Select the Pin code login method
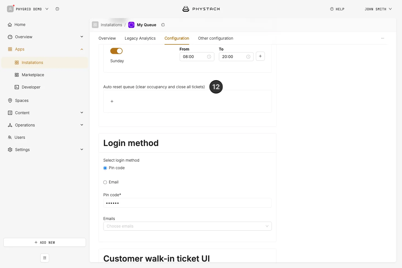 105,168
